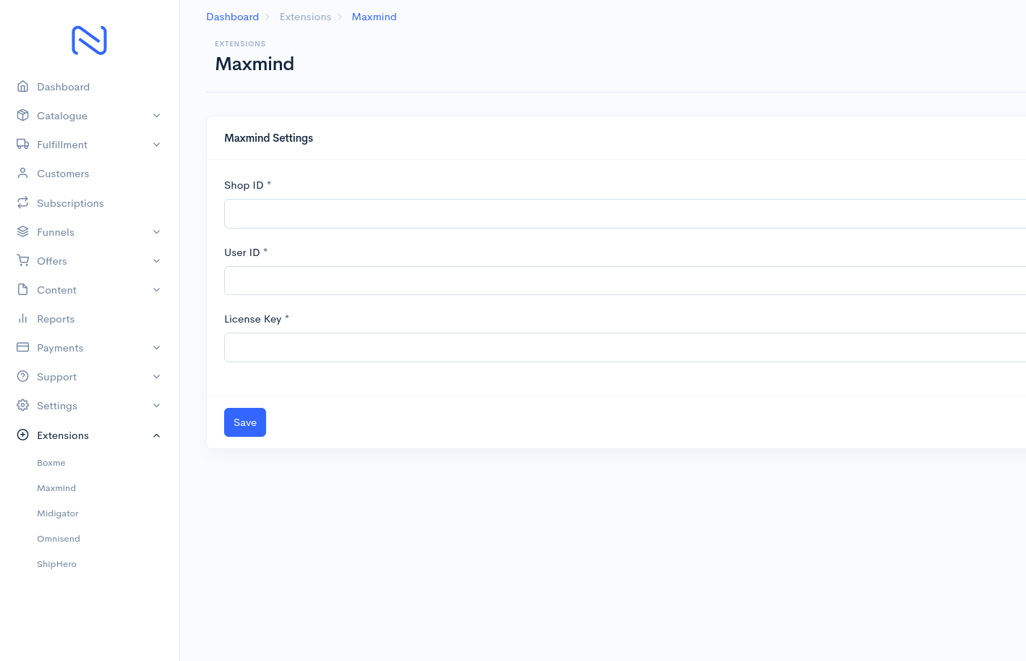
Task: Expand the Settings menu chevron
Action: coord(156,406)
